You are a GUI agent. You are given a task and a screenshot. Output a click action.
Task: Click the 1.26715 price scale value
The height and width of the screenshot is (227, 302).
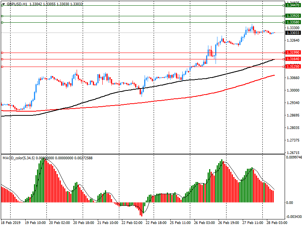click(x=293, y=152)
